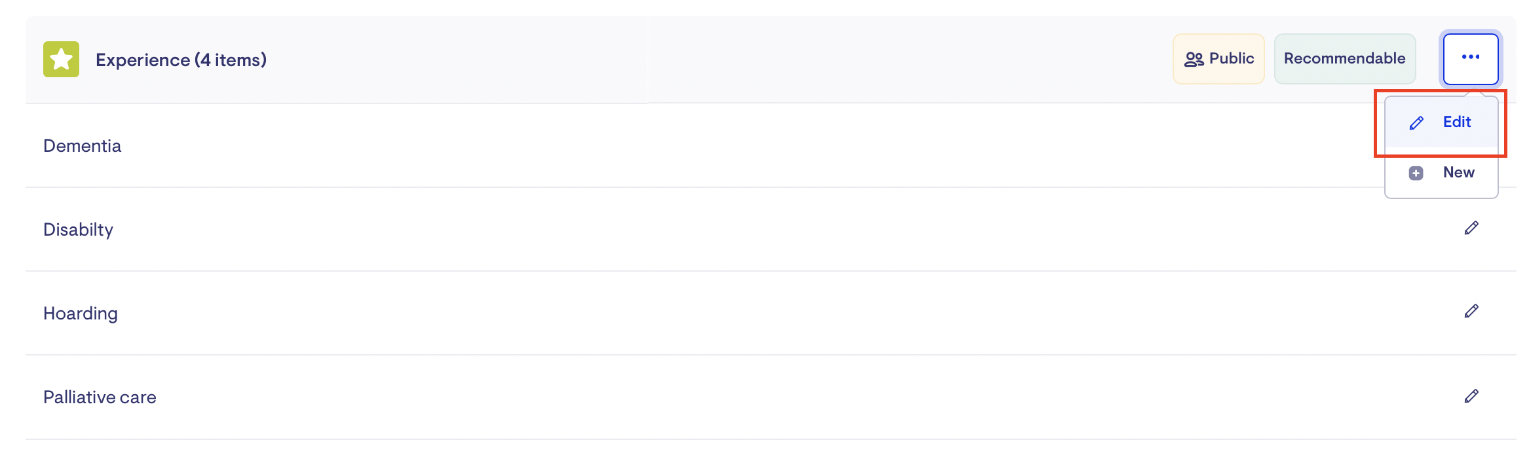Select the Disabilty experience item
This screenshot has height=453, width=1529.
79,230
